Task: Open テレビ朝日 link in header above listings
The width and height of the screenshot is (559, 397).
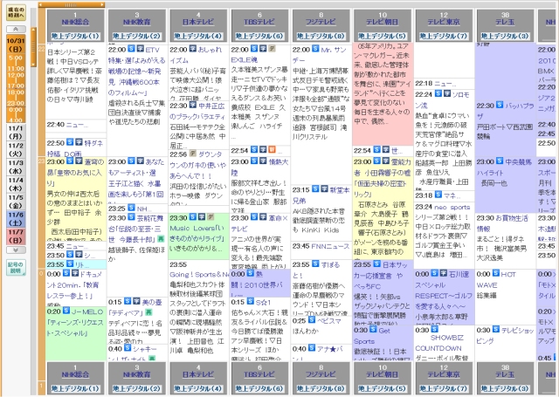Action: [383, 22]
